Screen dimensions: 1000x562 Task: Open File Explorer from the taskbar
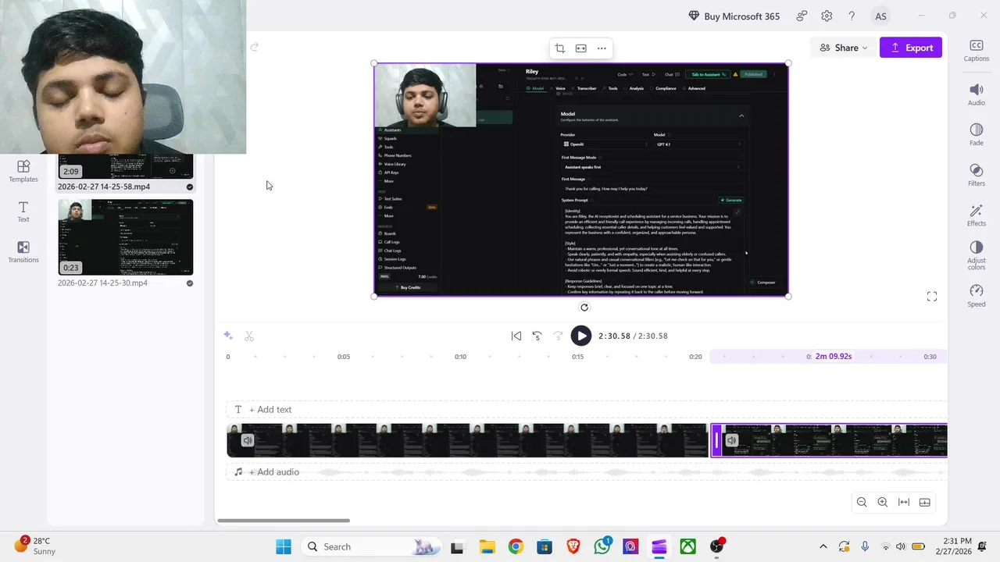point(487,546)
